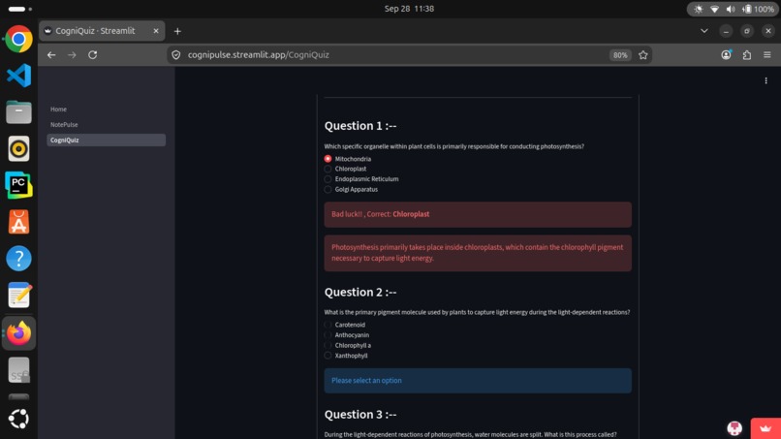
Task: Click Activities workspace indicator top-left
Action: click(x=20, y=9)
